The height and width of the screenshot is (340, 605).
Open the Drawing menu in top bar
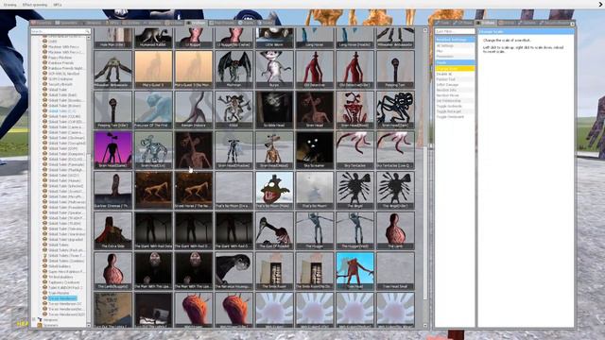click(10, 5)
